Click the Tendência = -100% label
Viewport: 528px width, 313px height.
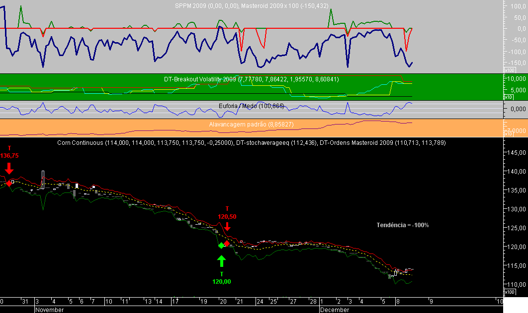click(402, 225)
